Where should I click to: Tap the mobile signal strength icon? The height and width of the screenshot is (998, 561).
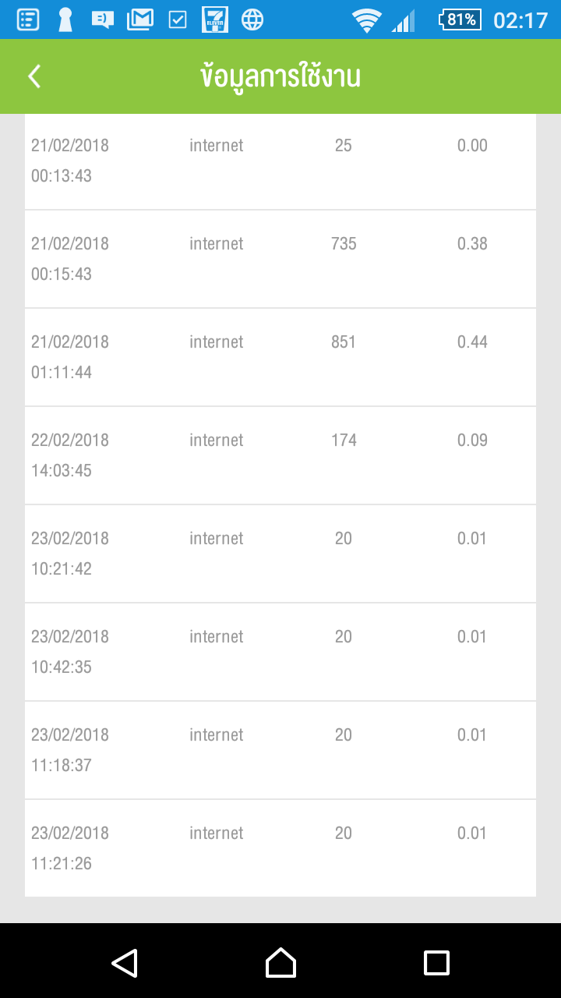(x=403, y=21)
